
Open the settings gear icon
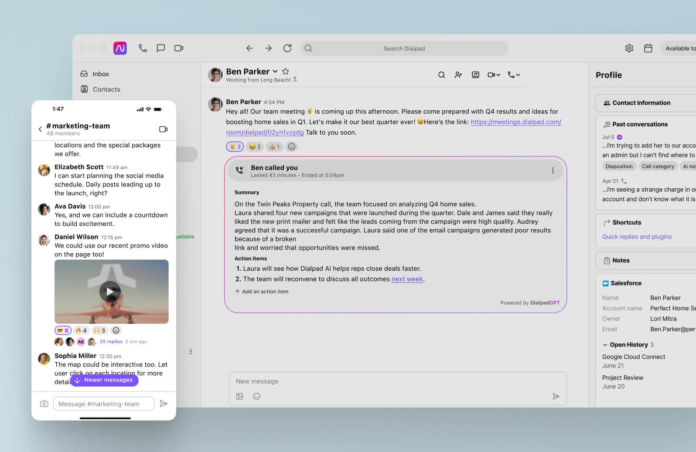[629, 48]
